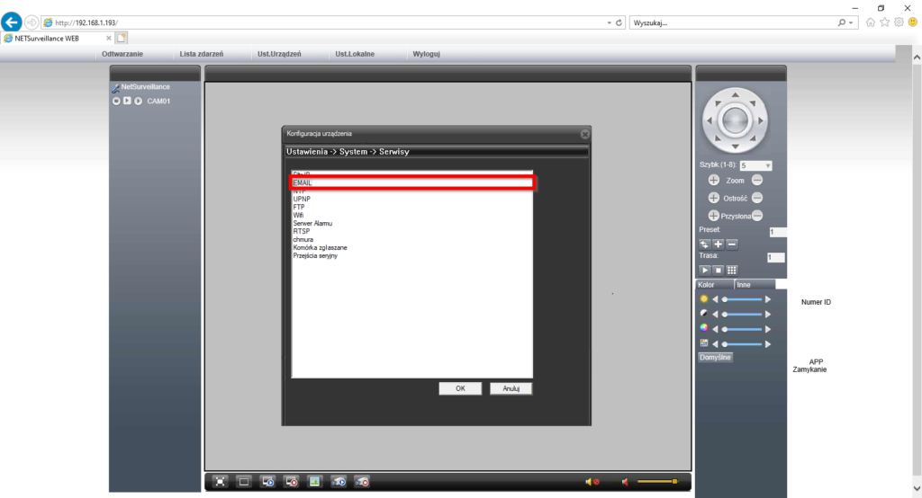Open the address bar history dropdown
Viewport: 922px width, 498px height.
(x=610, y=22)
